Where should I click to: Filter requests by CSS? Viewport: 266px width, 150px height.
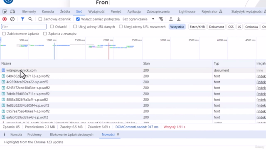pyautogui.click(x=231, y=27)
